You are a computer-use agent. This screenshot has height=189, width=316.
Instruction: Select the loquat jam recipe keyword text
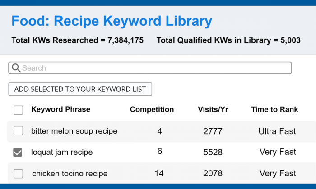(x=62, y=153)
